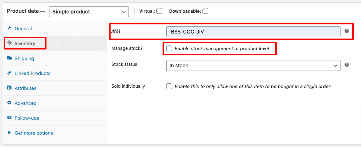
Task: Check the Virtual product checkbox
Action: (159, 11)
